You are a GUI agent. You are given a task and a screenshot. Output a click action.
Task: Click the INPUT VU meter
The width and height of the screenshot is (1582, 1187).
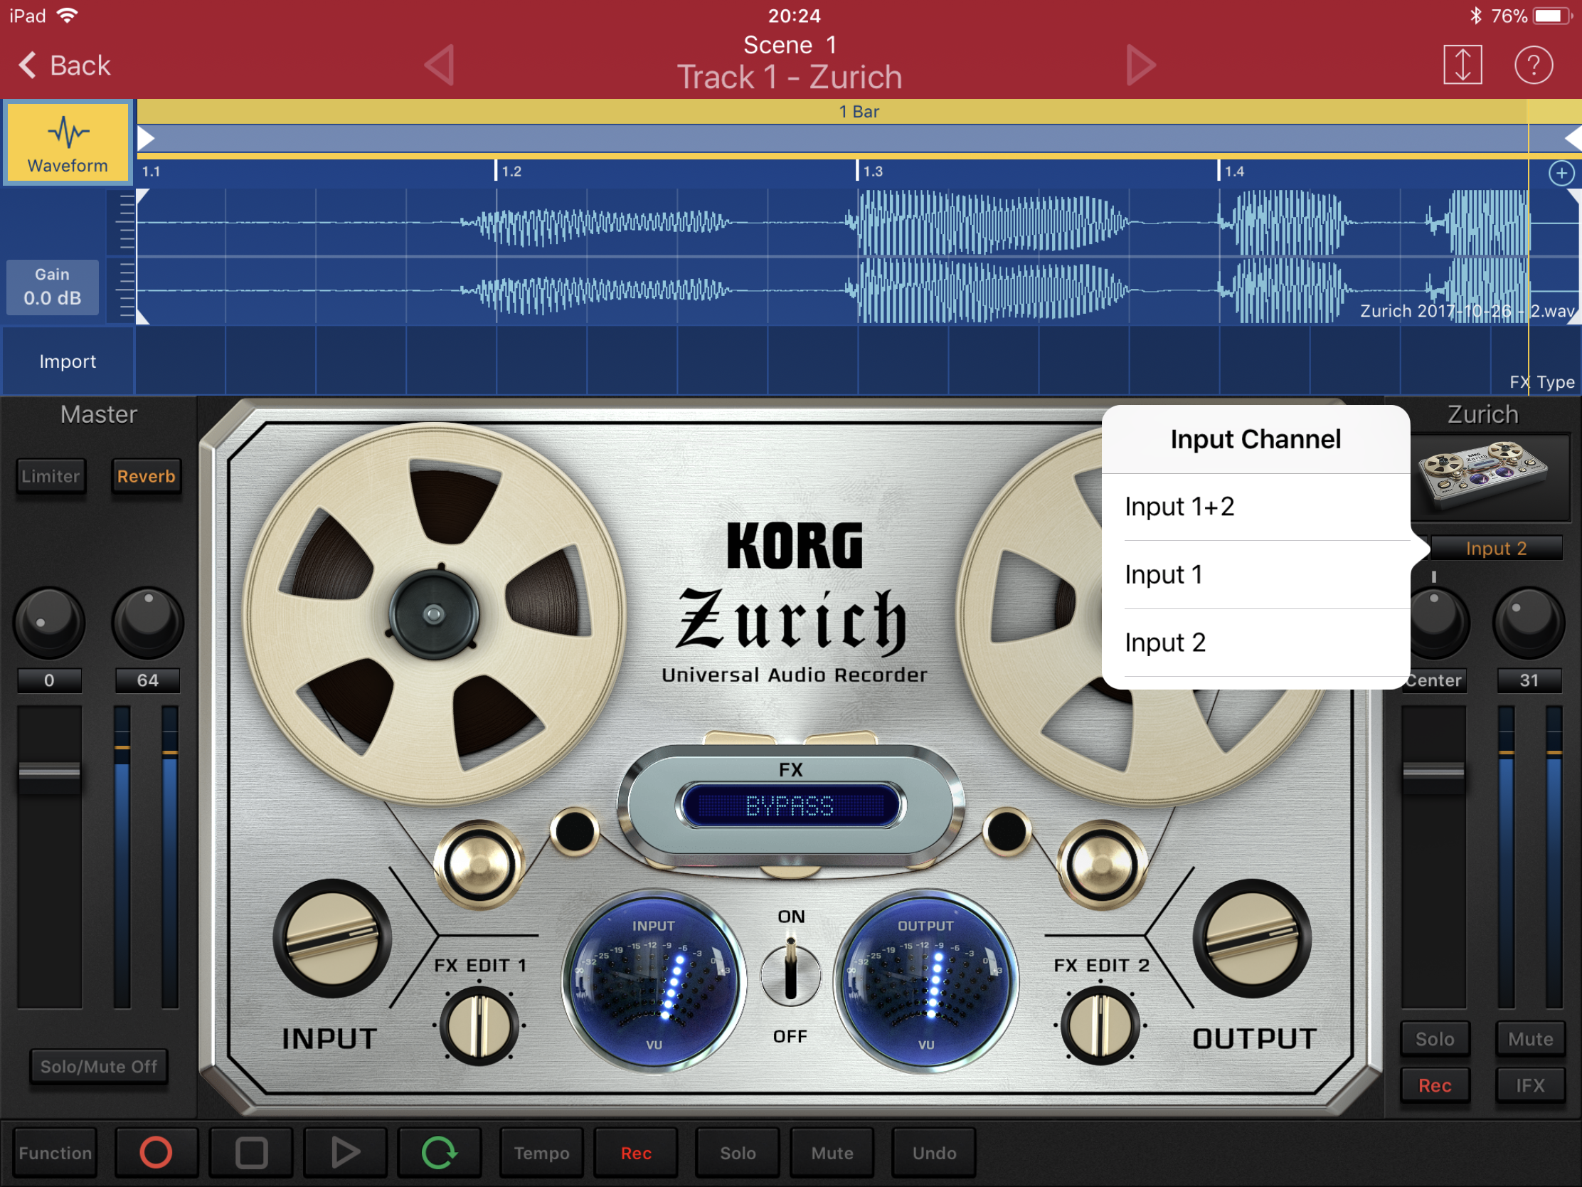coord(654,981)
